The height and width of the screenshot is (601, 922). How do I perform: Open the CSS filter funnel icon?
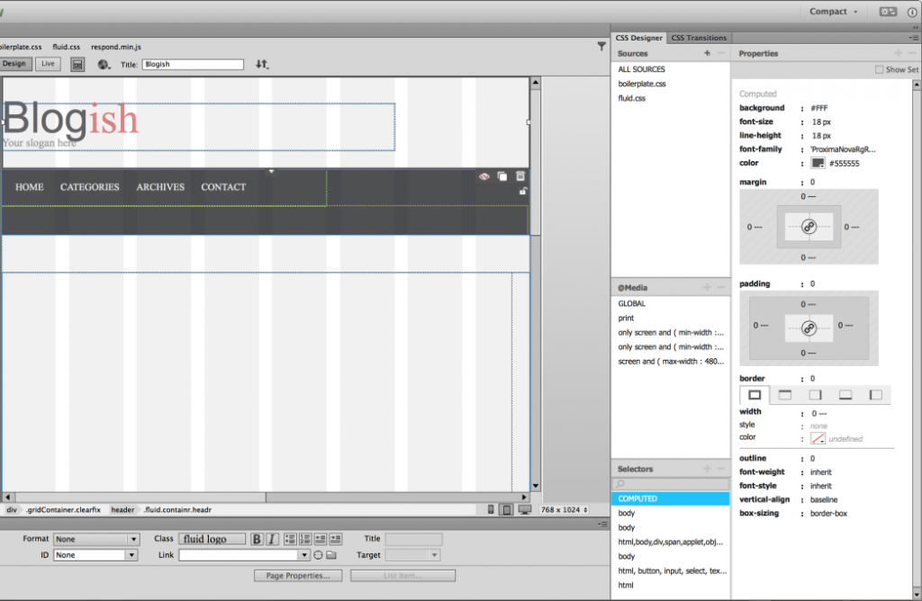pyautogui.click(x=601, y=47)
